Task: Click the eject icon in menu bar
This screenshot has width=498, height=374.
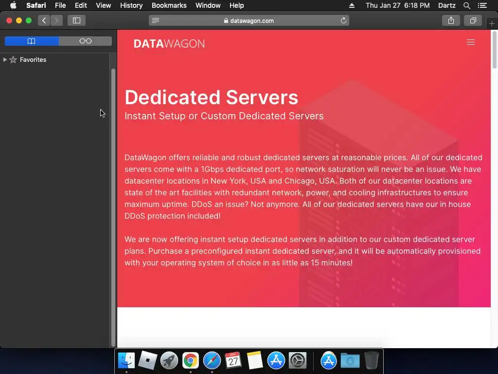Action: point(352,5)
